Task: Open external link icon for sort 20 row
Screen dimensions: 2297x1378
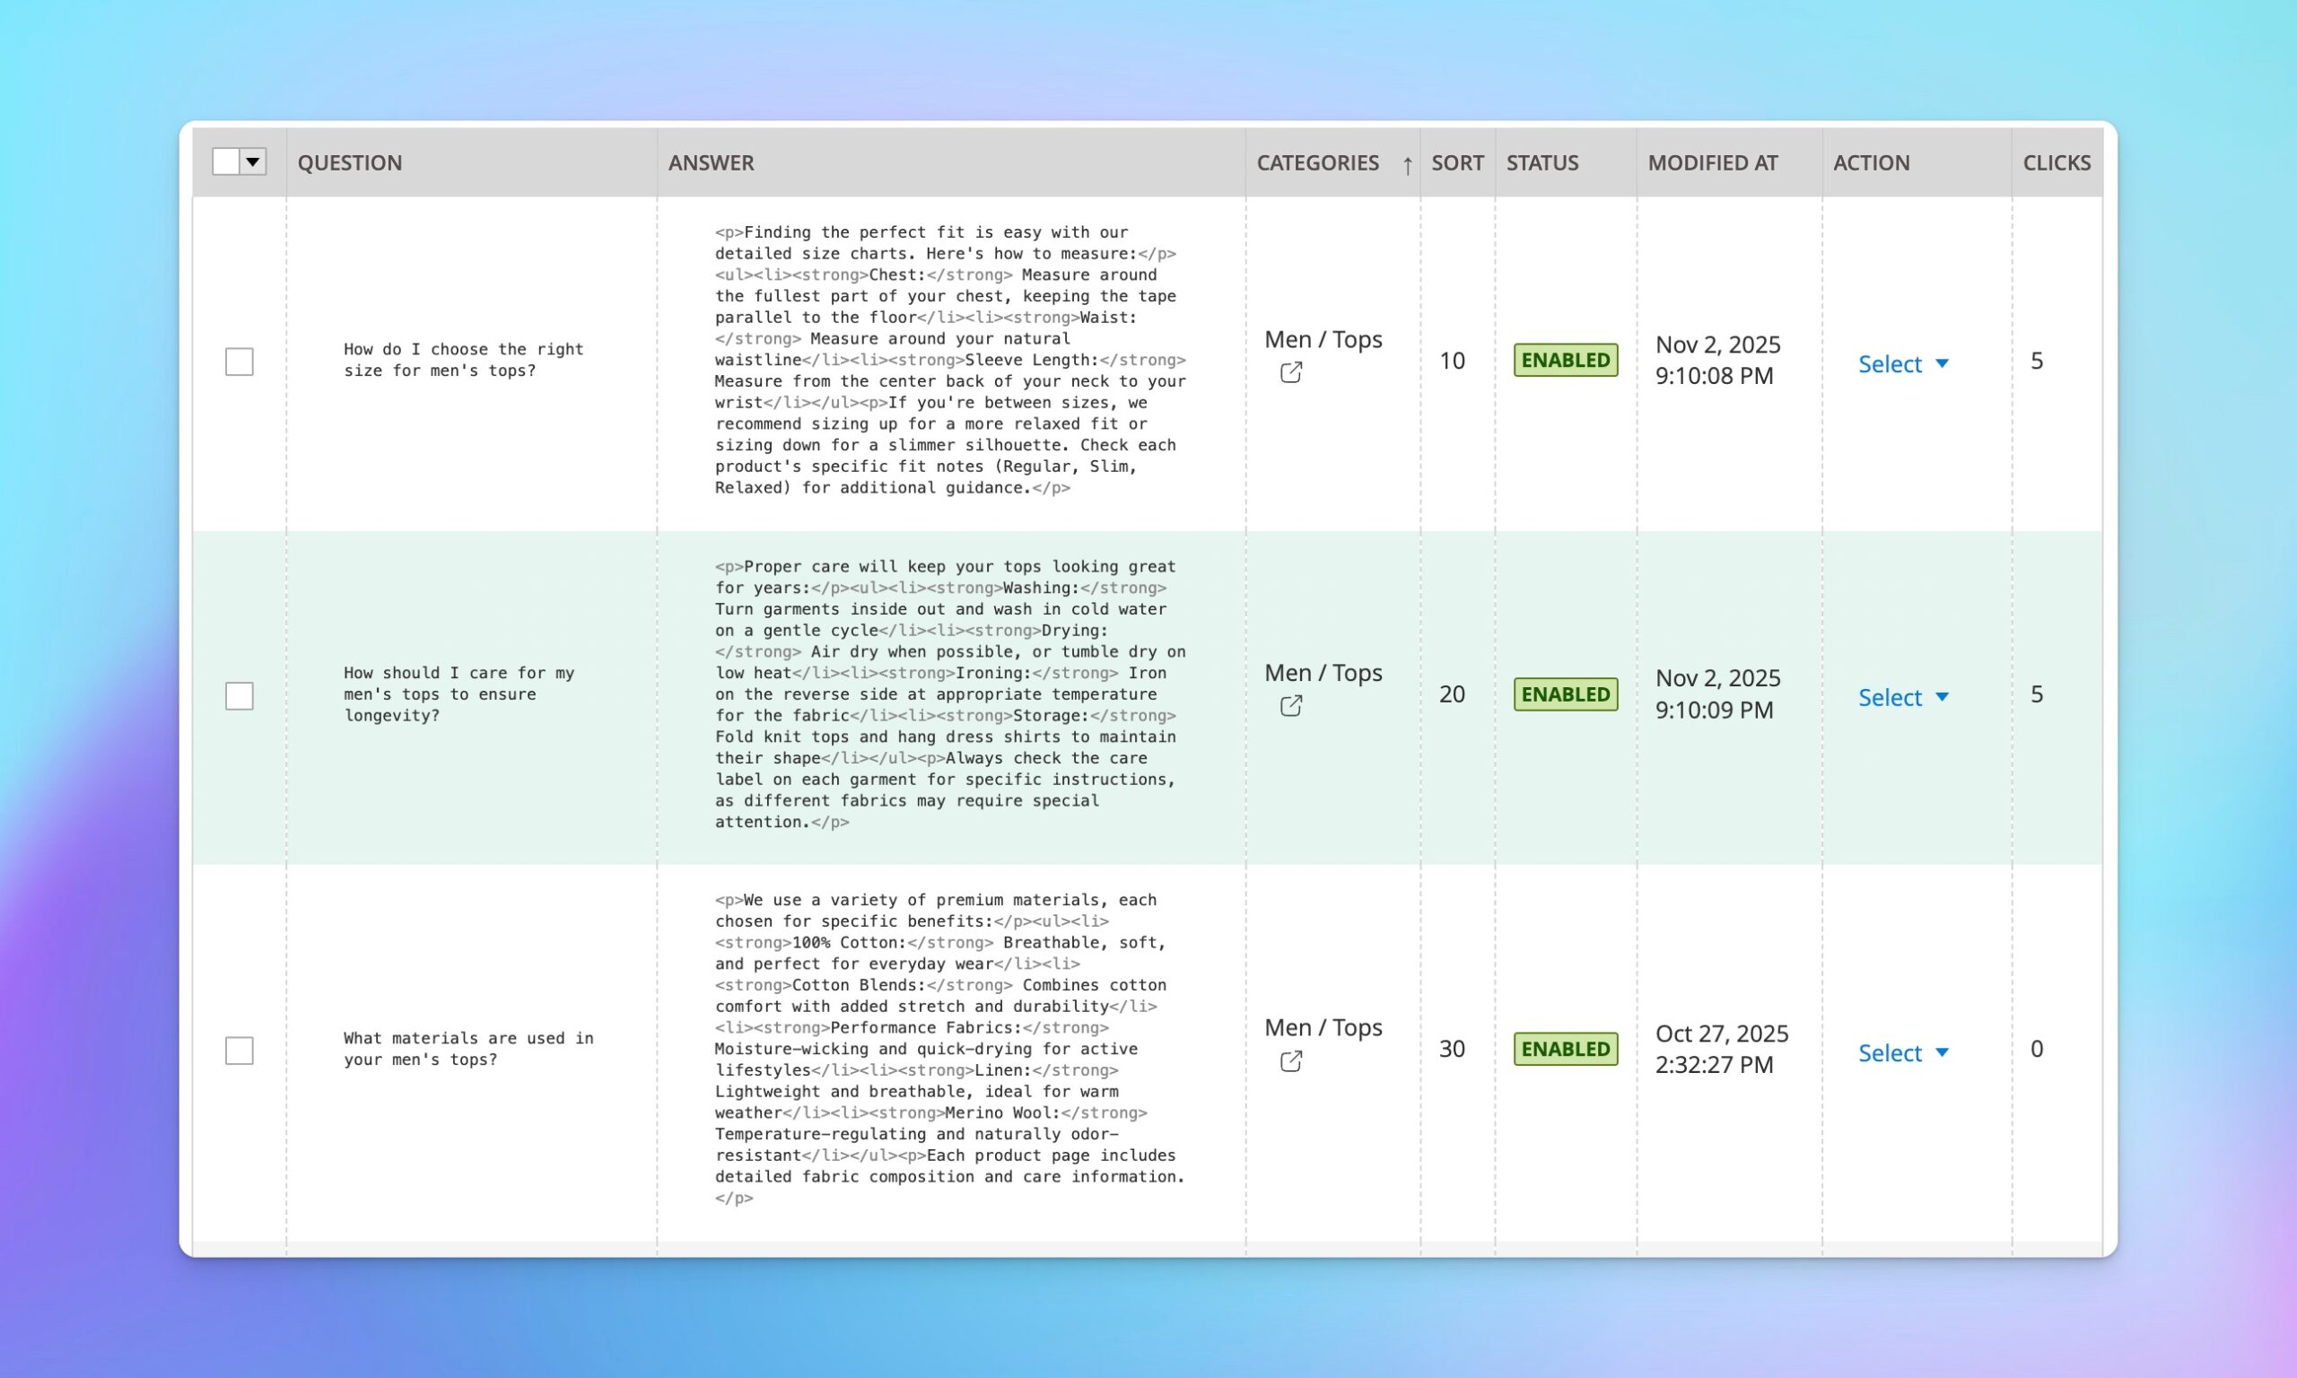Action: tap(1290, 707)
